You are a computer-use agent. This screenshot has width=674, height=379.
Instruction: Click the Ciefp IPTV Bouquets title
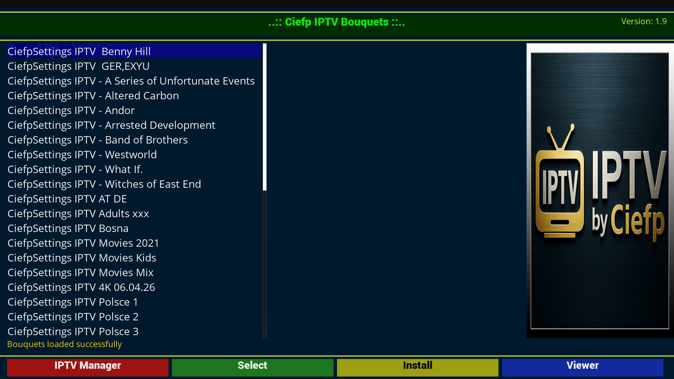point(337,22)
